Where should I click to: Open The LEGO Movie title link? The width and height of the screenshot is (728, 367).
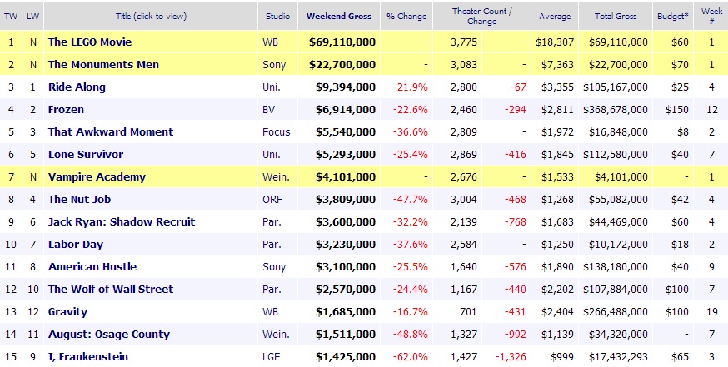(90, 42)
